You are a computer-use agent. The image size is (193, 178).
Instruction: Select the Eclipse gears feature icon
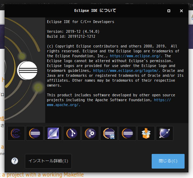click(x=90, y=133)
